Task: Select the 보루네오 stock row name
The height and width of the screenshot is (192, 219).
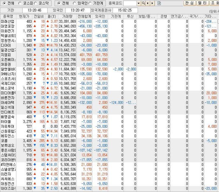Action: click(x=8, y=145)
